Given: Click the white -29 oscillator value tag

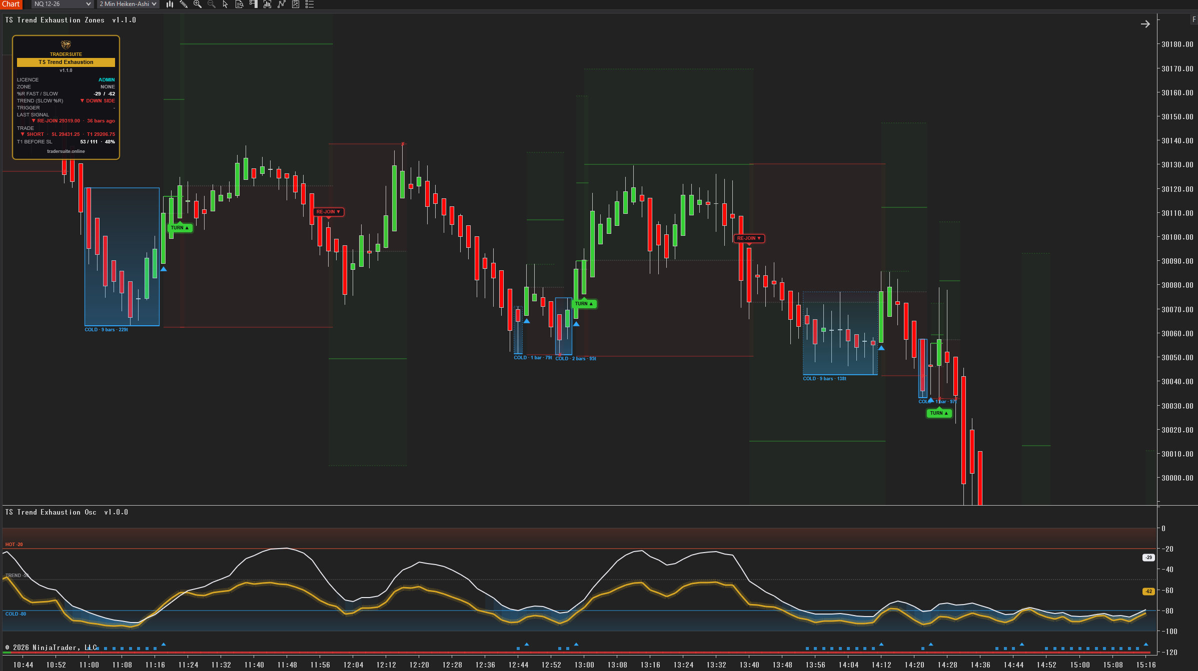Looking at the screenshot, I should 1148,558.
